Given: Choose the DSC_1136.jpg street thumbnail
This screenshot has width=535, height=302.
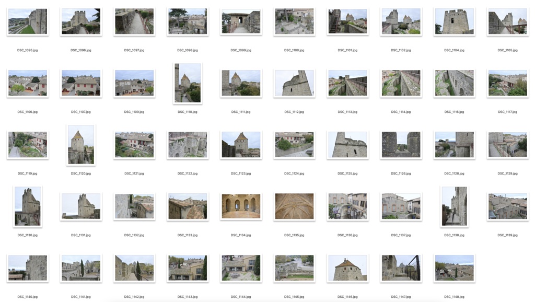Looking at the screenshot, I should coord(347,206).
